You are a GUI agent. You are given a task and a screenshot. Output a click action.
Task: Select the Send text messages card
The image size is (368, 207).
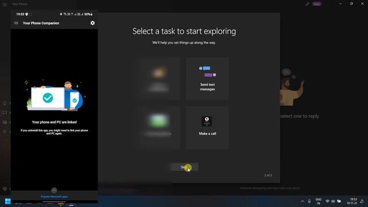208,79
